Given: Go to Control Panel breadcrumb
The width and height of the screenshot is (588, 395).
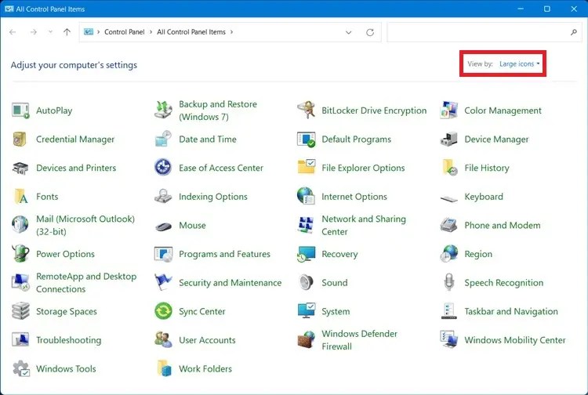Looking at the screenshot, I should click(124, 32).
